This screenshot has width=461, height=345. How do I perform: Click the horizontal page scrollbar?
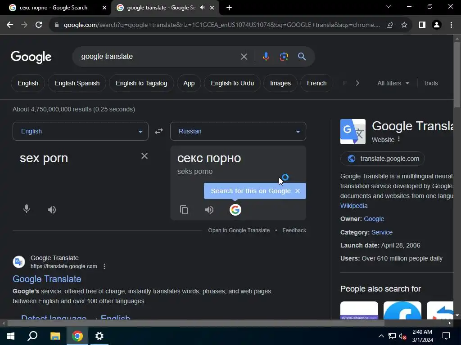click(195, 323)
